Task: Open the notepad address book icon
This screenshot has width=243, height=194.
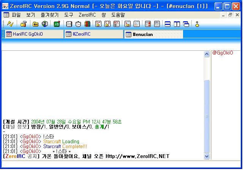Action: coord(69,24)
